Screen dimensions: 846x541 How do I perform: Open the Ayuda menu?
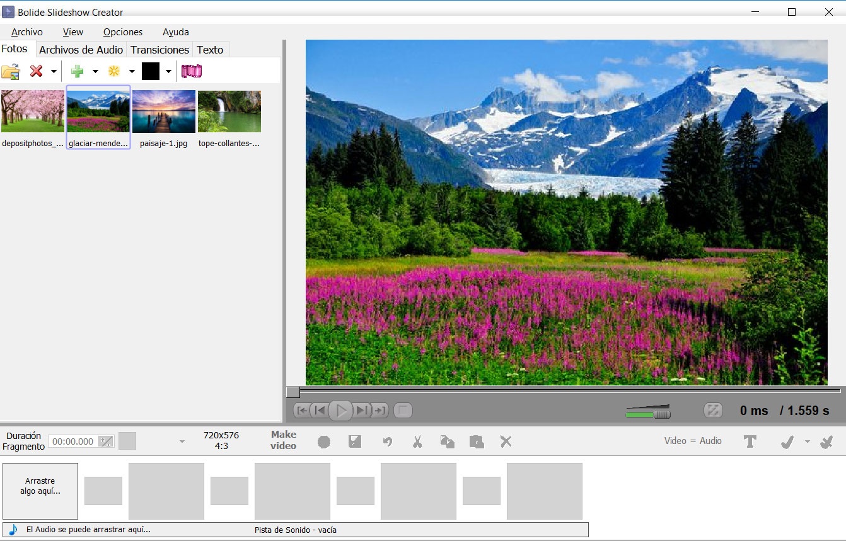tap(176, 32)
